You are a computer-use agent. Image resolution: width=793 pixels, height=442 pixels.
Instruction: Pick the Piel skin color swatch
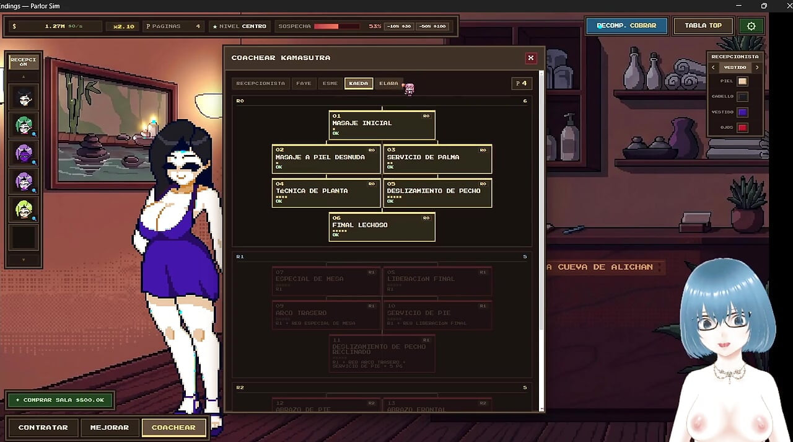[x=742, y=81]
